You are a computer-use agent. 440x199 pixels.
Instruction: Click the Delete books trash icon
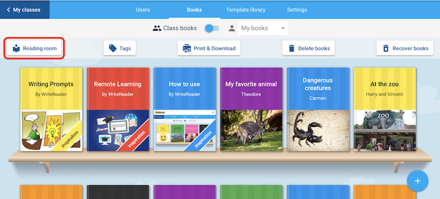(x=291, y=48)
